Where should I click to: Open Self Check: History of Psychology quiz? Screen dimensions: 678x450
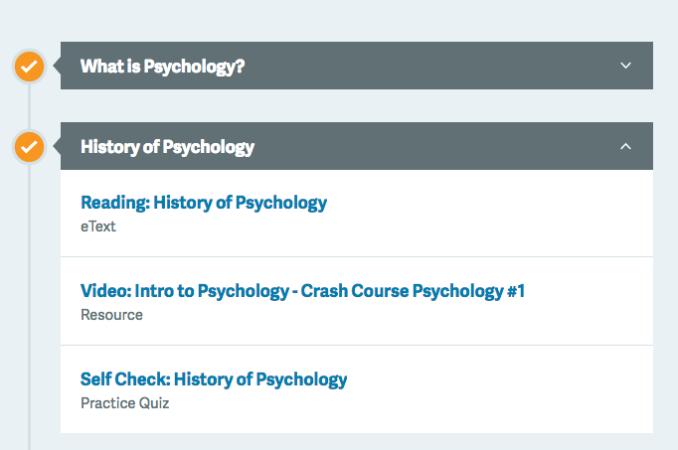[x=214, y=378]
